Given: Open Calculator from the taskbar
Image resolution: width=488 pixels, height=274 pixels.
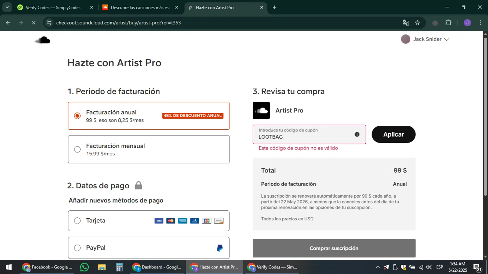Looking at the screenshot, I should (x=119, y=267).
